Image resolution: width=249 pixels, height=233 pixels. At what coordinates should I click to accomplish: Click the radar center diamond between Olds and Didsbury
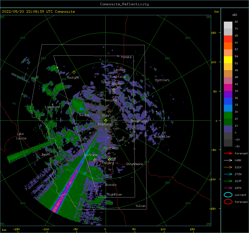click(106, 121)
